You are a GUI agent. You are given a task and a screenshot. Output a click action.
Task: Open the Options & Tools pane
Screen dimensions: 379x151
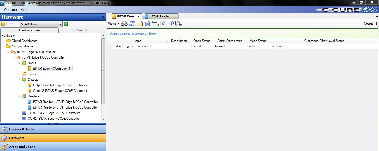[53, 129]
